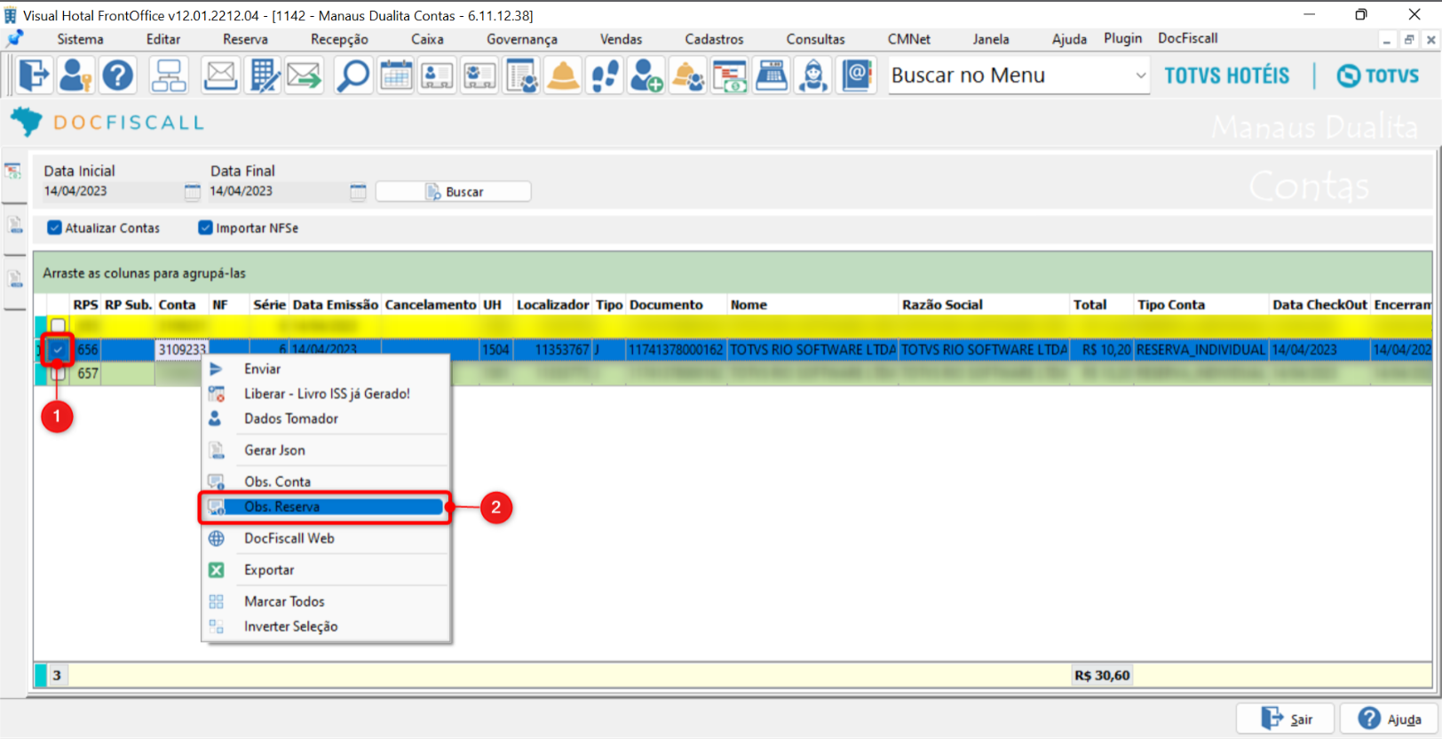Click the blue question mark help icon
1442x739 pixels.
(x=117, y=75)
